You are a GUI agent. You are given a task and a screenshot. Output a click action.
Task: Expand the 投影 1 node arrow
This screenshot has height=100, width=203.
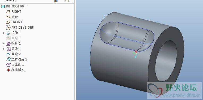(x=4, y=44)
